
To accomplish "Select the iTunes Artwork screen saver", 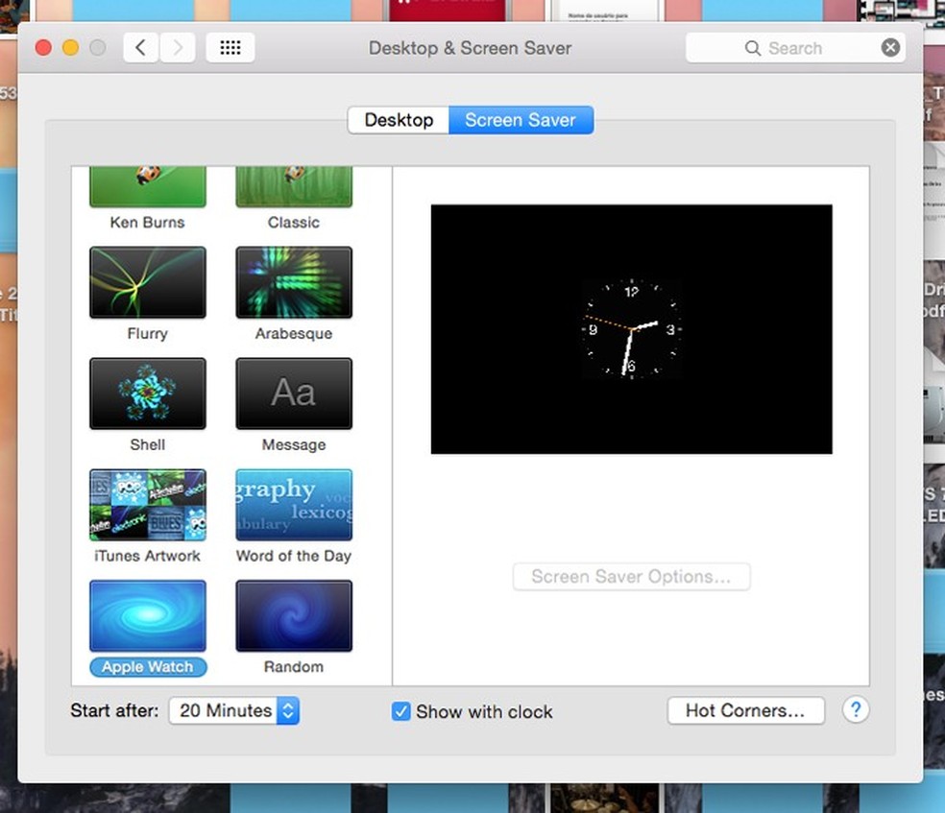I will 148,505.
